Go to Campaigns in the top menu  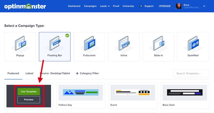pyautogui.click(x=90, y=6)
